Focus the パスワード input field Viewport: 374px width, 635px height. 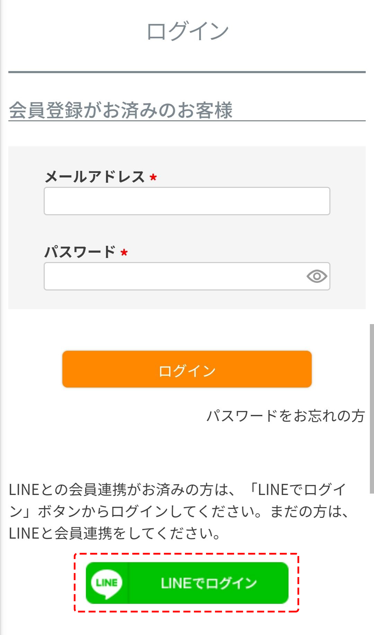(173, 276)
